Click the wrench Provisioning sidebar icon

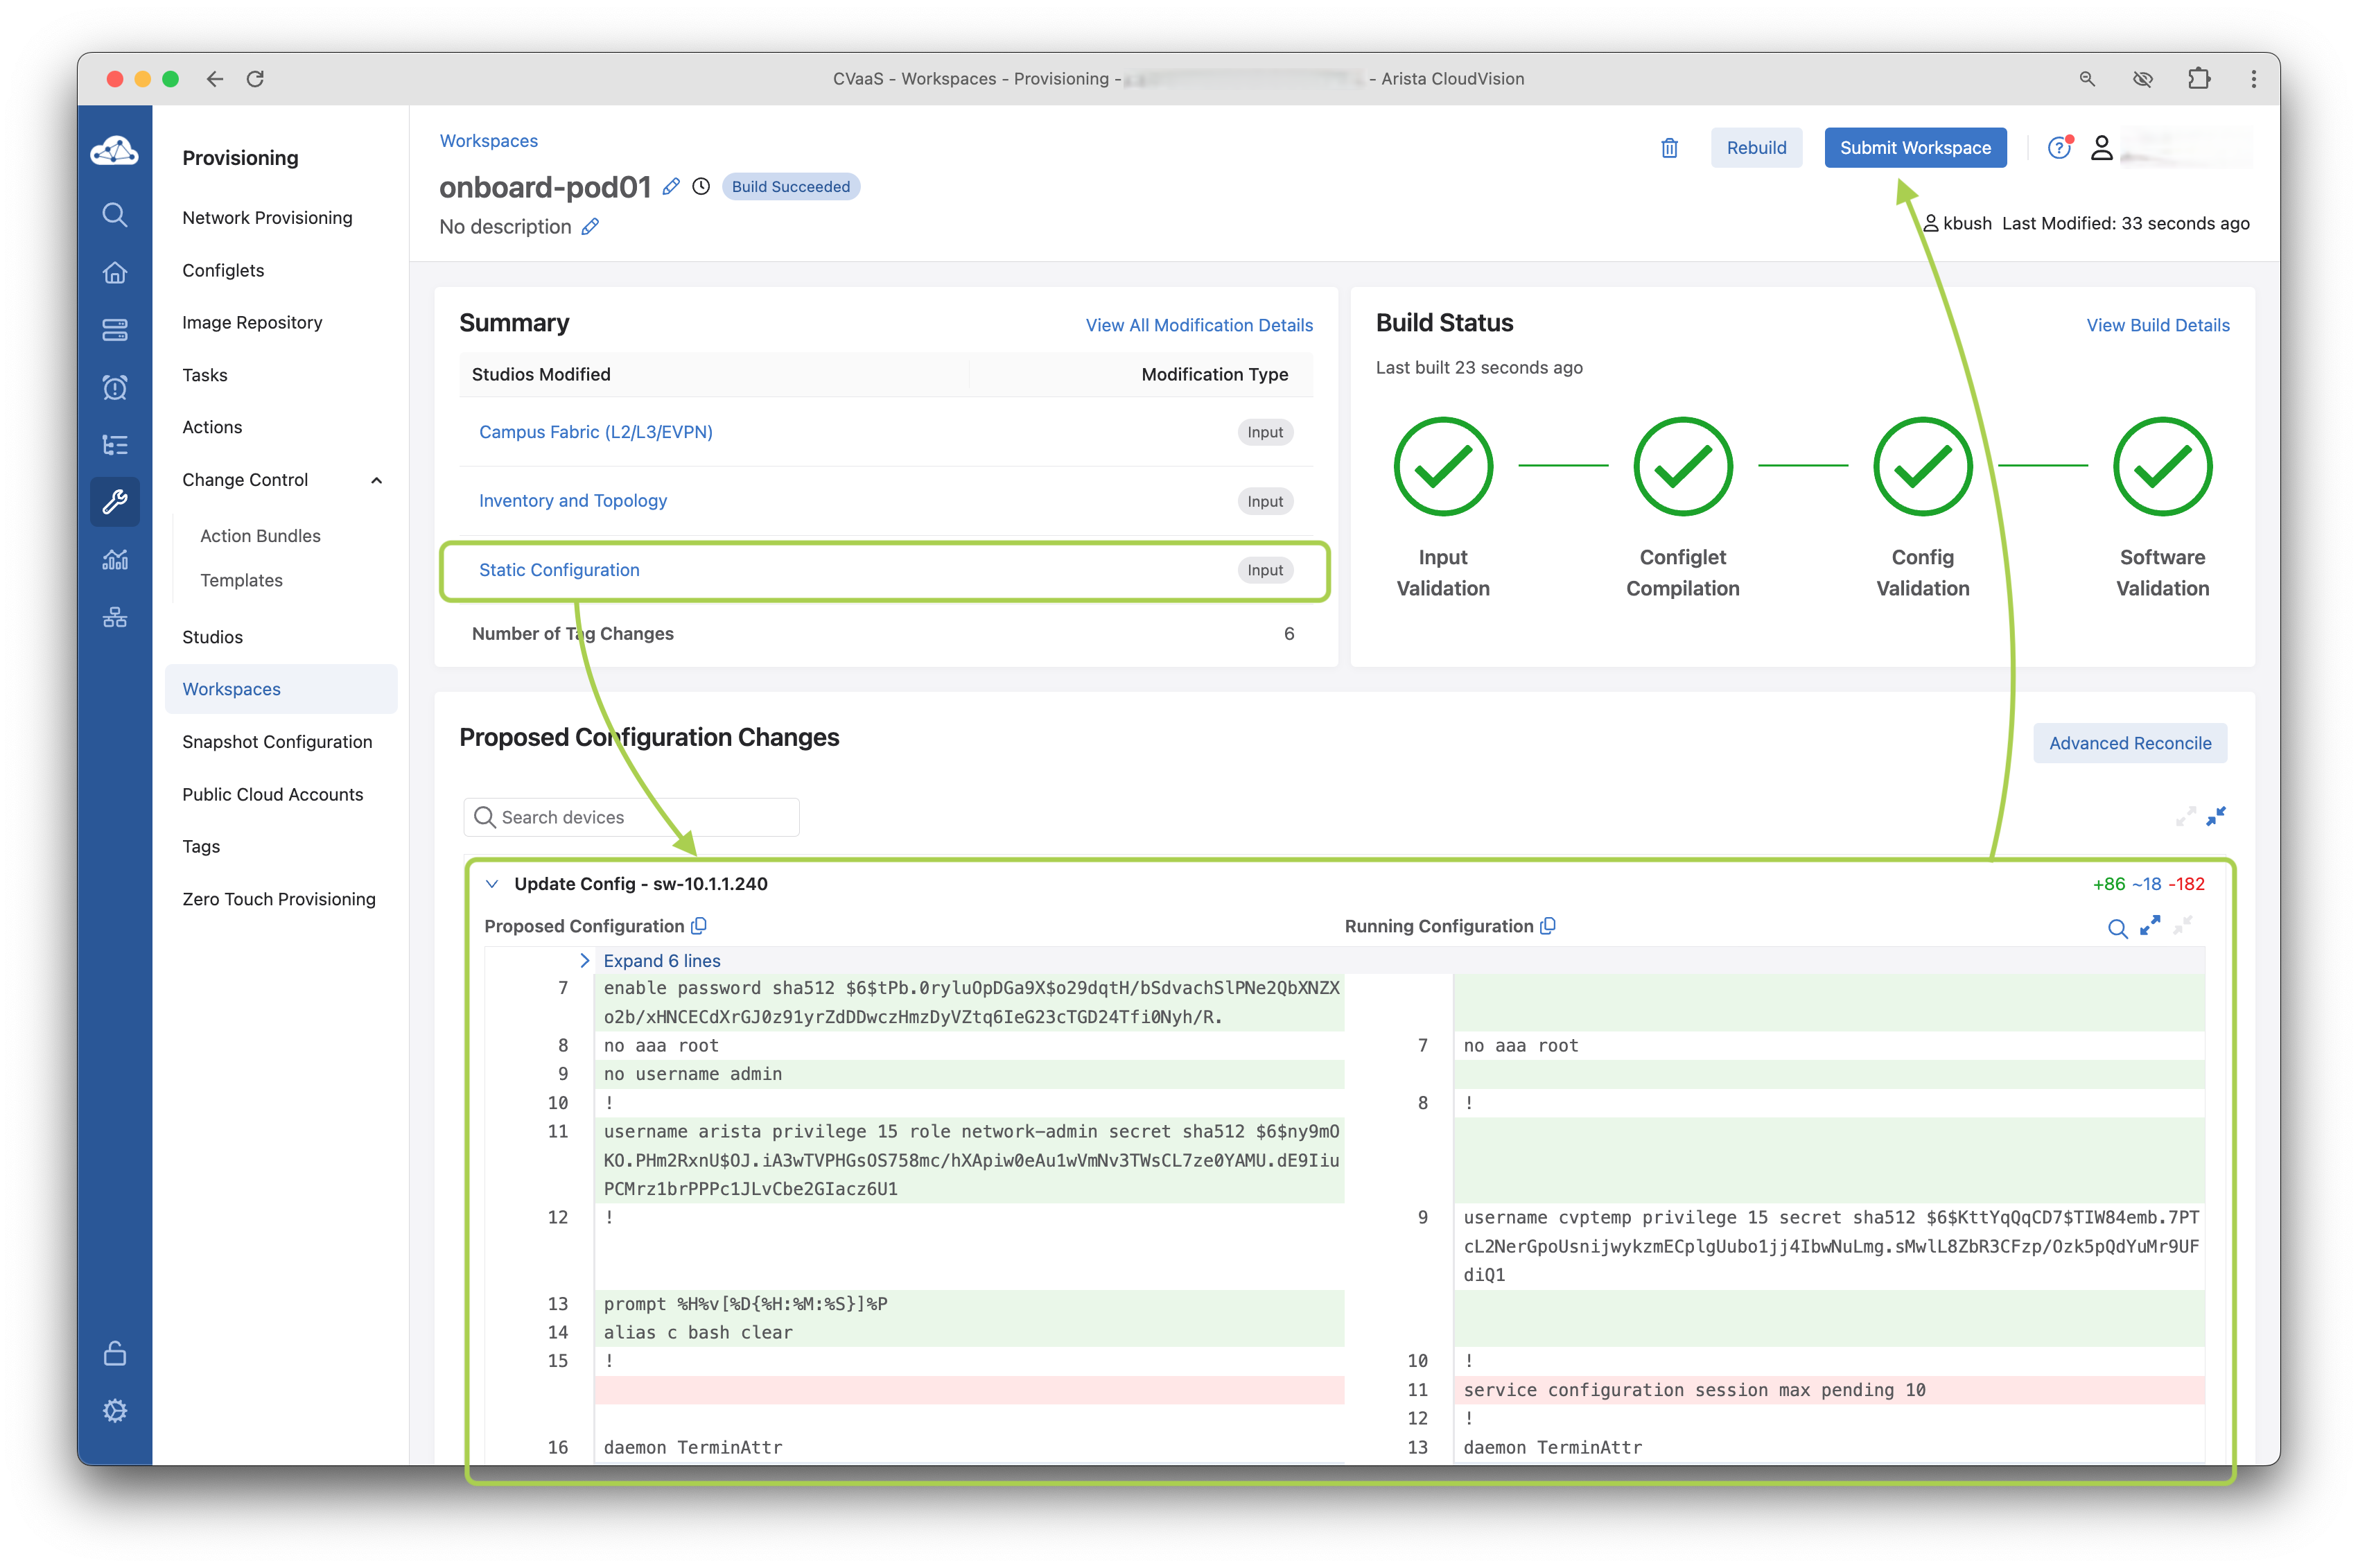tap(115, 501)
